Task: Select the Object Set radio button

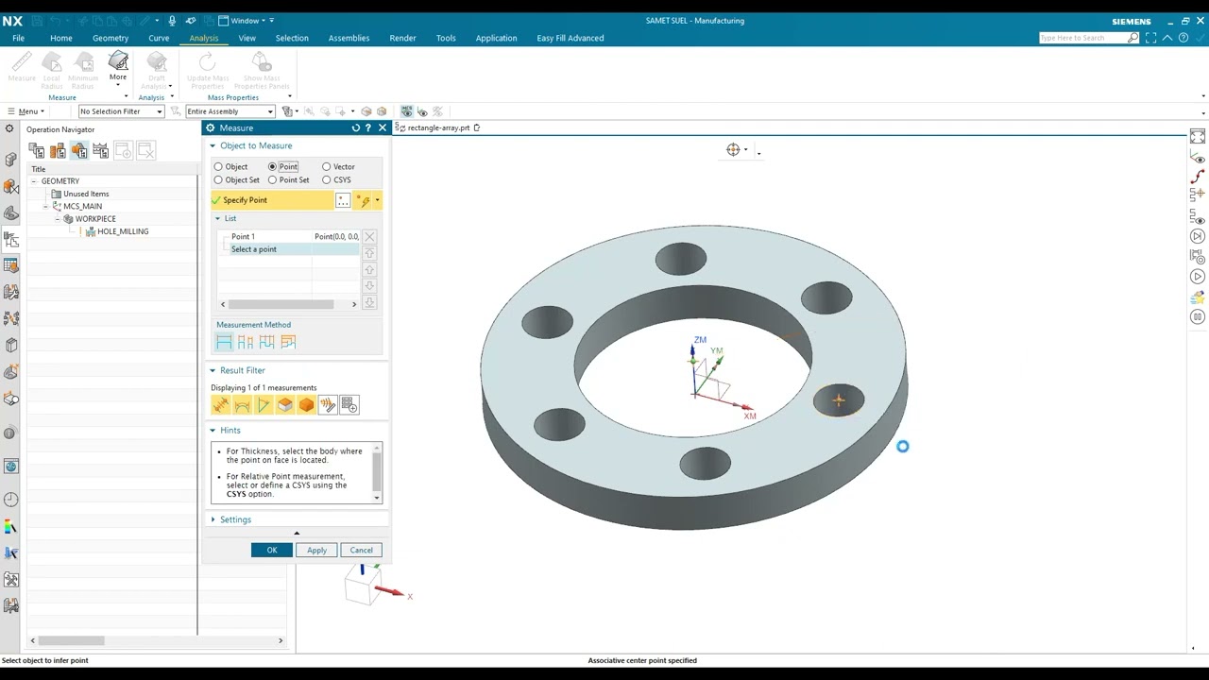Action: pos(218,180)
